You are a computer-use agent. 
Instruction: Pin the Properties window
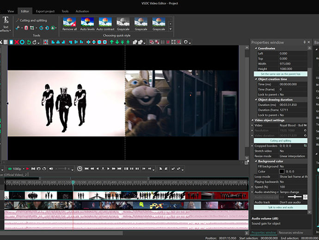click(x=305, y=42)
